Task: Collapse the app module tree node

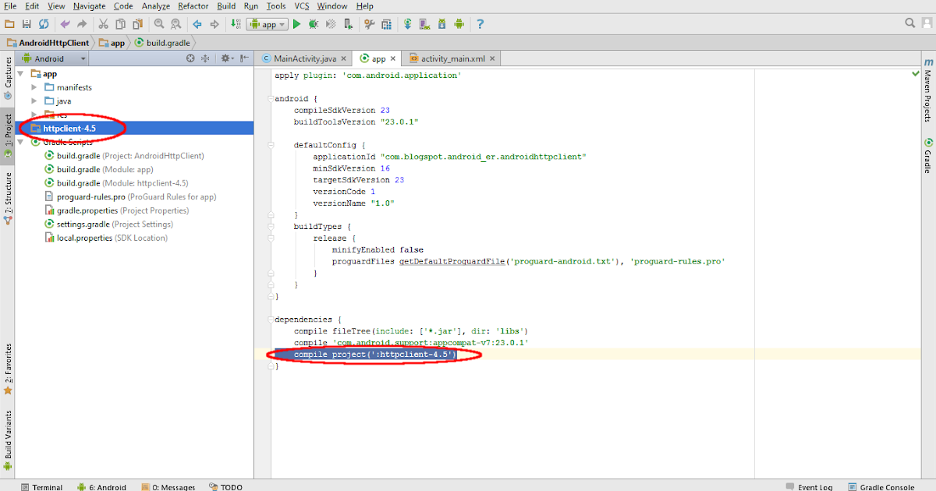Action: tap(20, 74)
